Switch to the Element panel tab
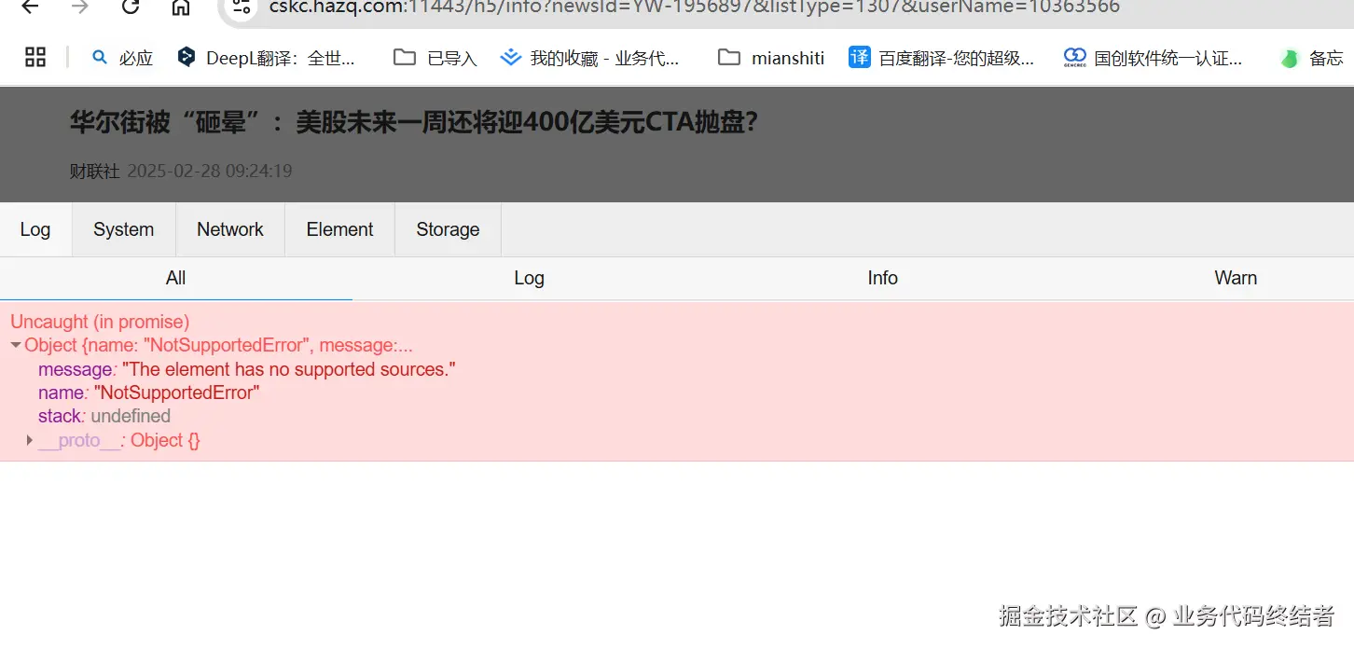The width and height of the screenshot is (1354, 648). click(339, 229)
